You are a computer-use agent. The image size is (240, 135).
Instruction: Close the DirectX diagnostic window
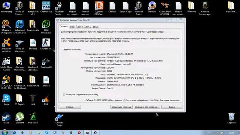point(180,19)
